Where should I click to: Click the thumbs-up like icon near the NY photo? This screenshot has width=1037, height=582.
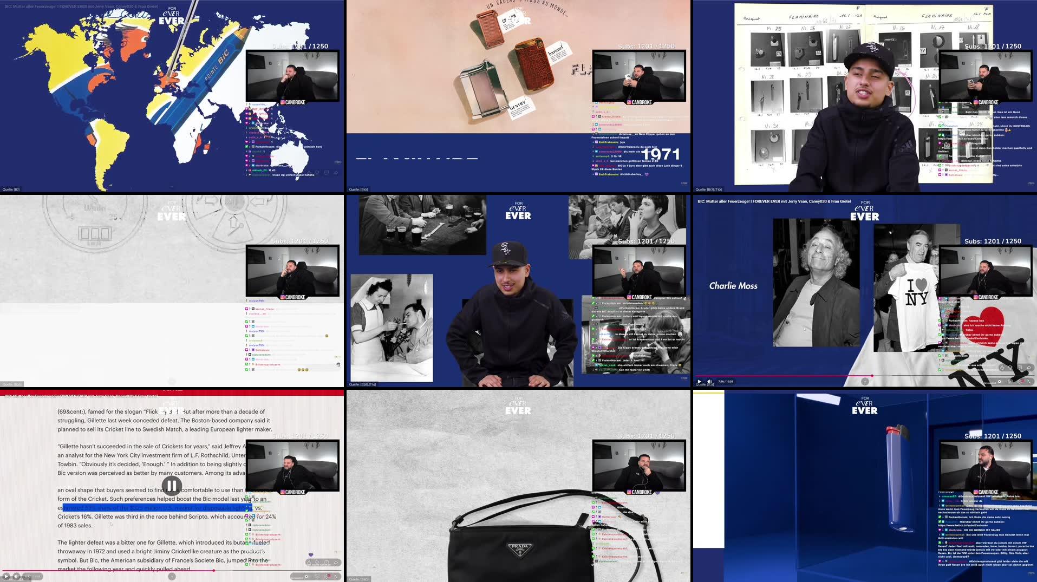pos(1002,368)
